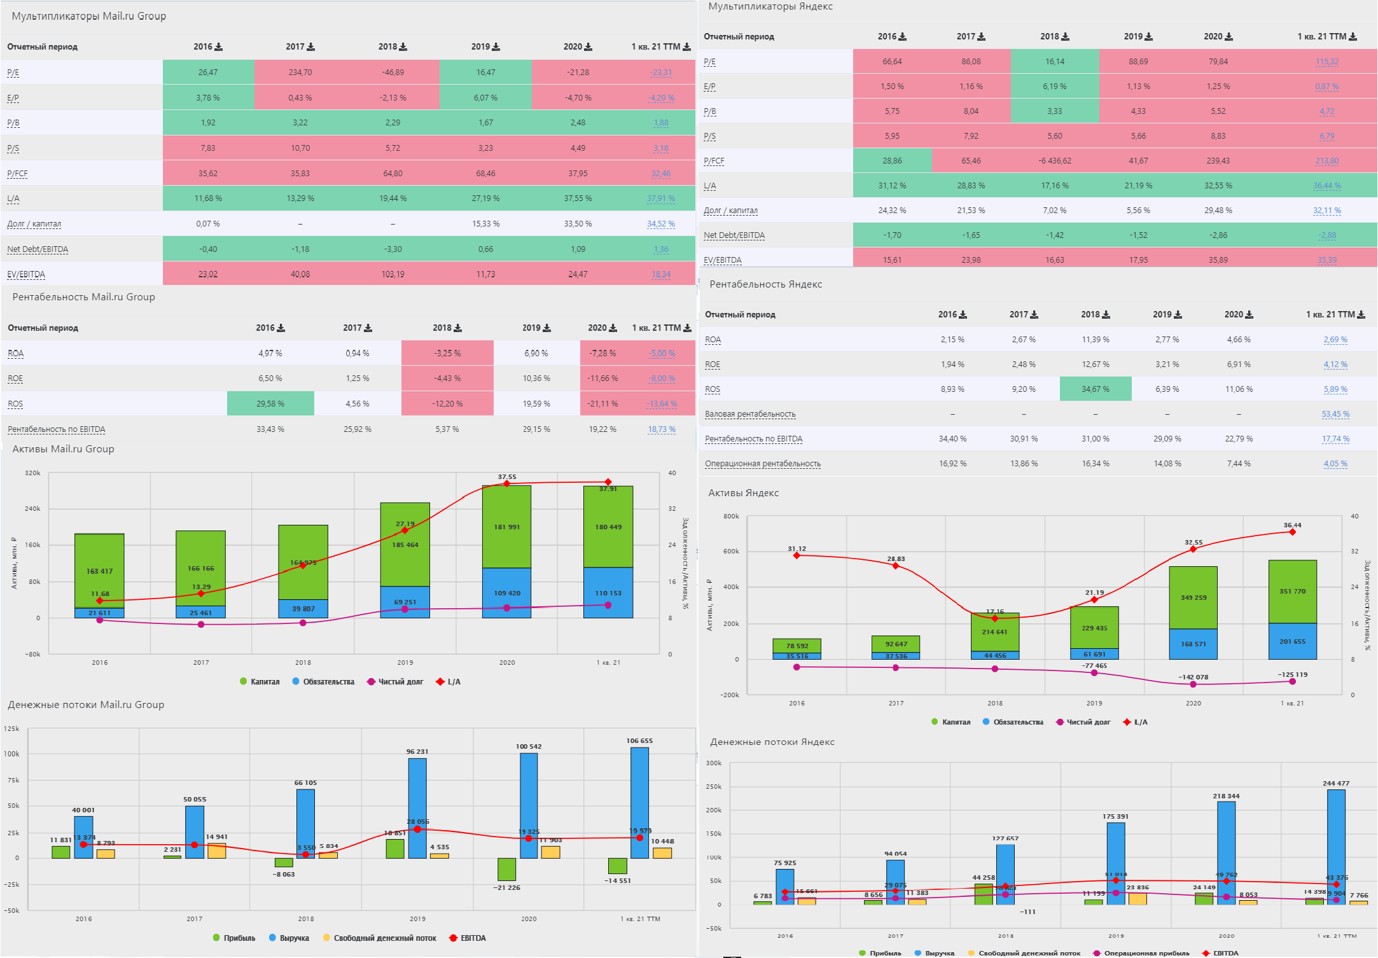Toggle EBITDA series in Денежные потоки Mail.ru legend
1378x958 pixels.
point(468,938)
